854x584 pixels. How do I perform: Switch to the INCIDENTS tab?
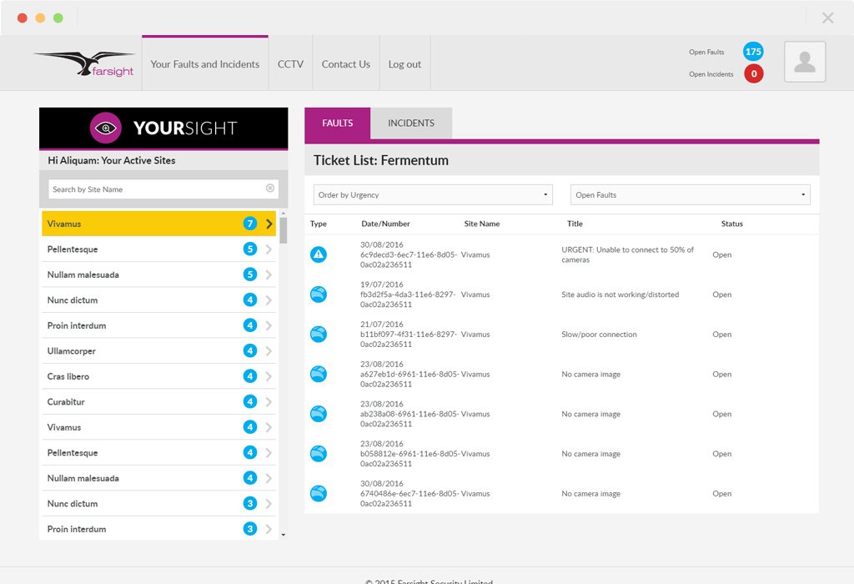(x=411, y=122)
